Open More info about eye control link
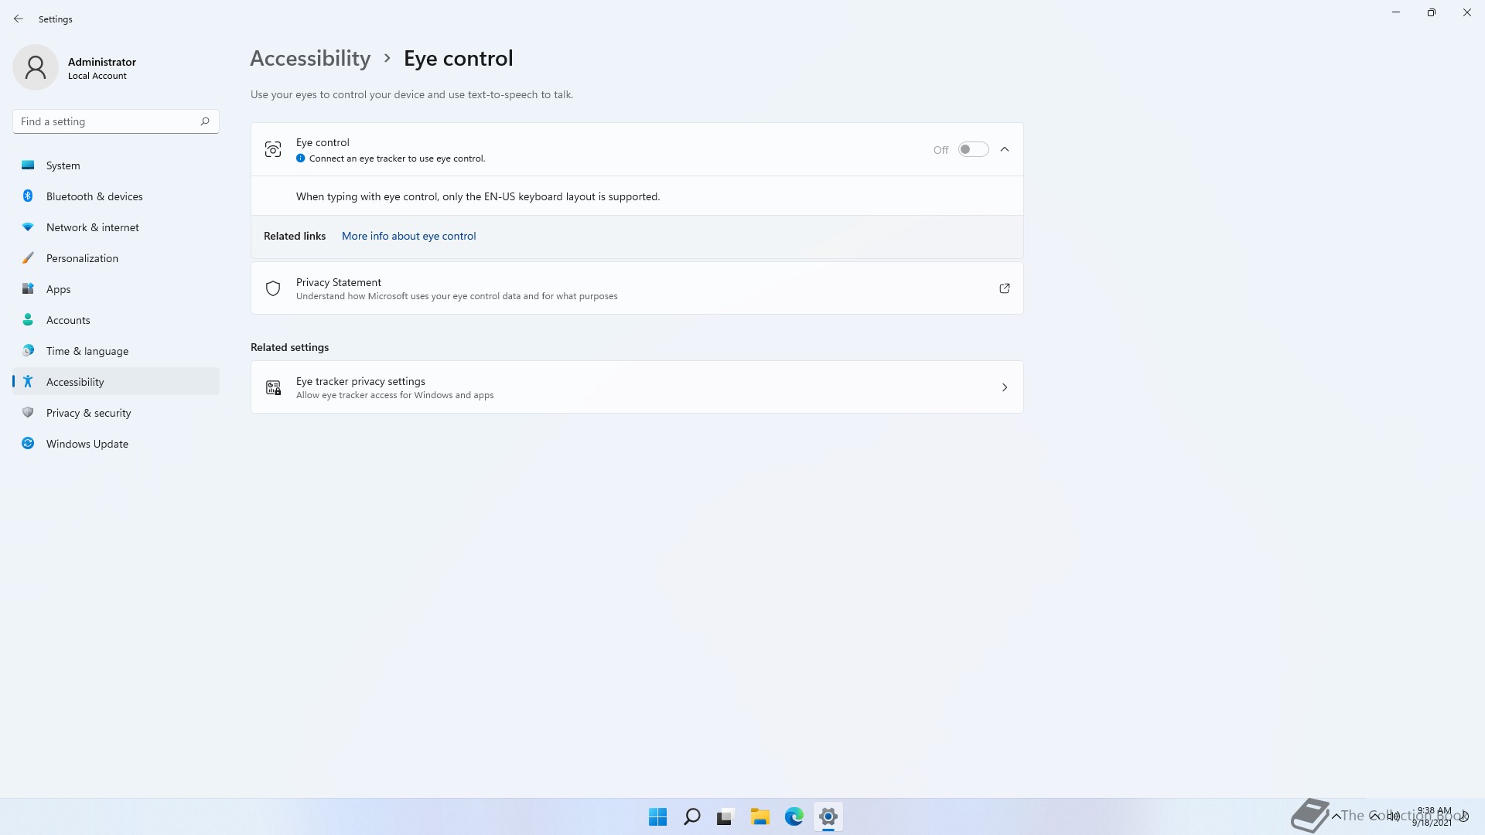The height and width of the screenshot is (835, 1485). (x=408, y=236)
